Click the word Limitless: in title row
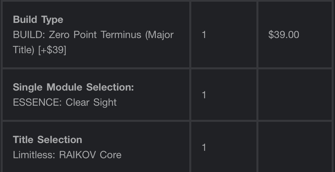The image size is (335, 172). pos(34,154)
